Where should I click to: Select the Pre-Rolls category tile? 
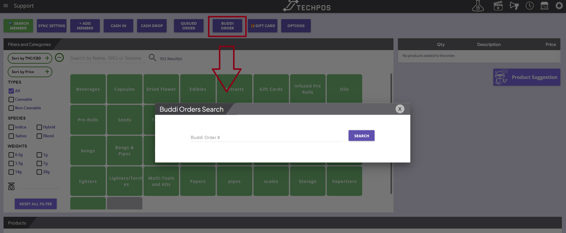88,120
